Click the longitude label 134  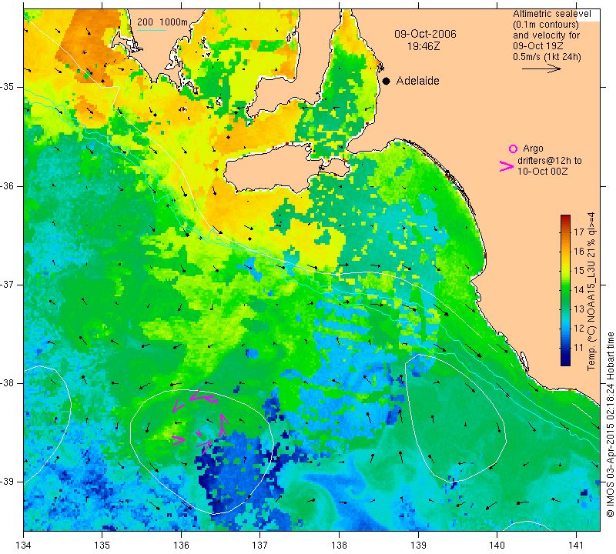[x=24, y=545]
